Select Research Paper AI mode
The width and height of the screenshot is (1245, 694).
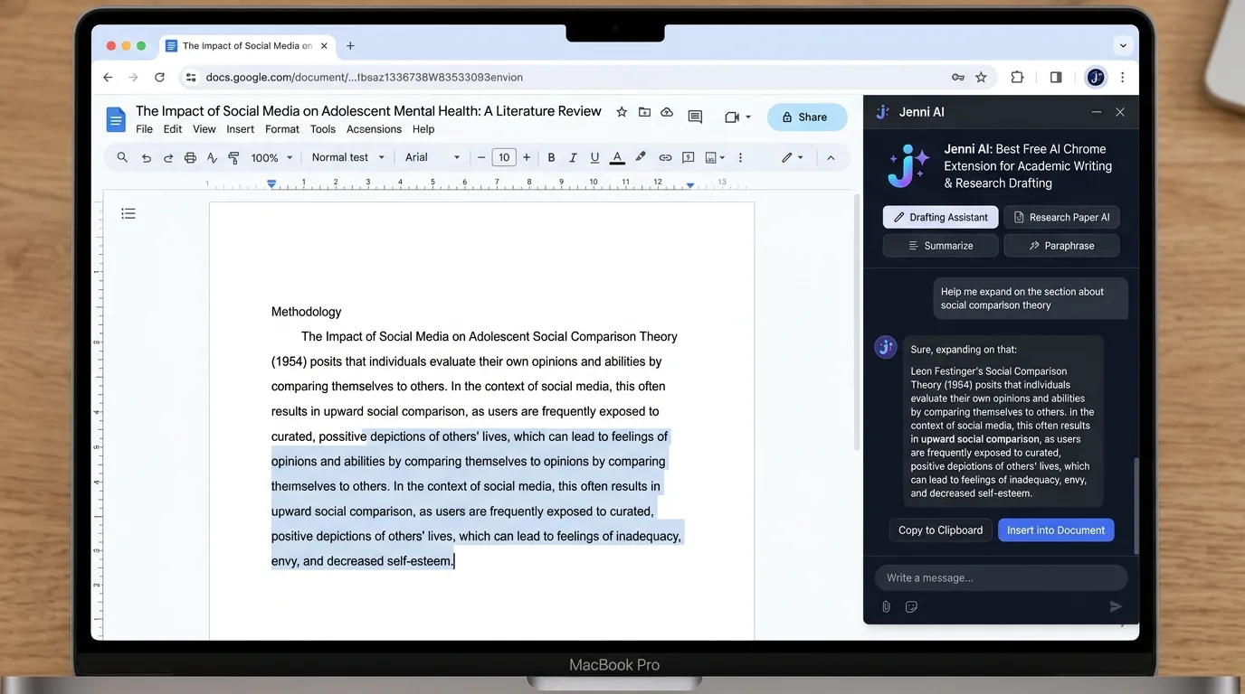coord(1061,217)
